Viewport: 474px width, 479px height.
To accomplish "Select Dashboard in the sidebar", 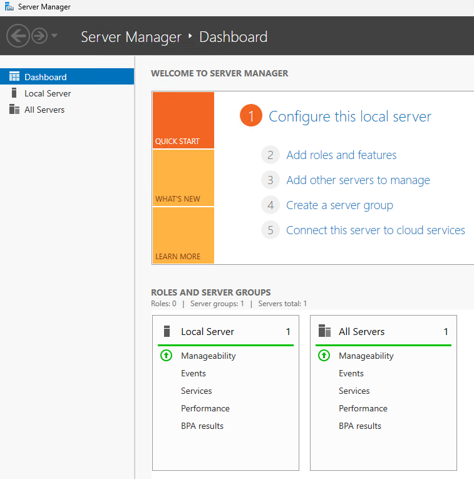I will [x=67, y=76].
